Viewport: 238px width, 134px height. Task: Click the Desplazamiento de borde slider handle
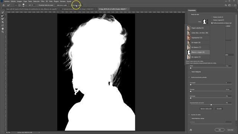[211, 105]
